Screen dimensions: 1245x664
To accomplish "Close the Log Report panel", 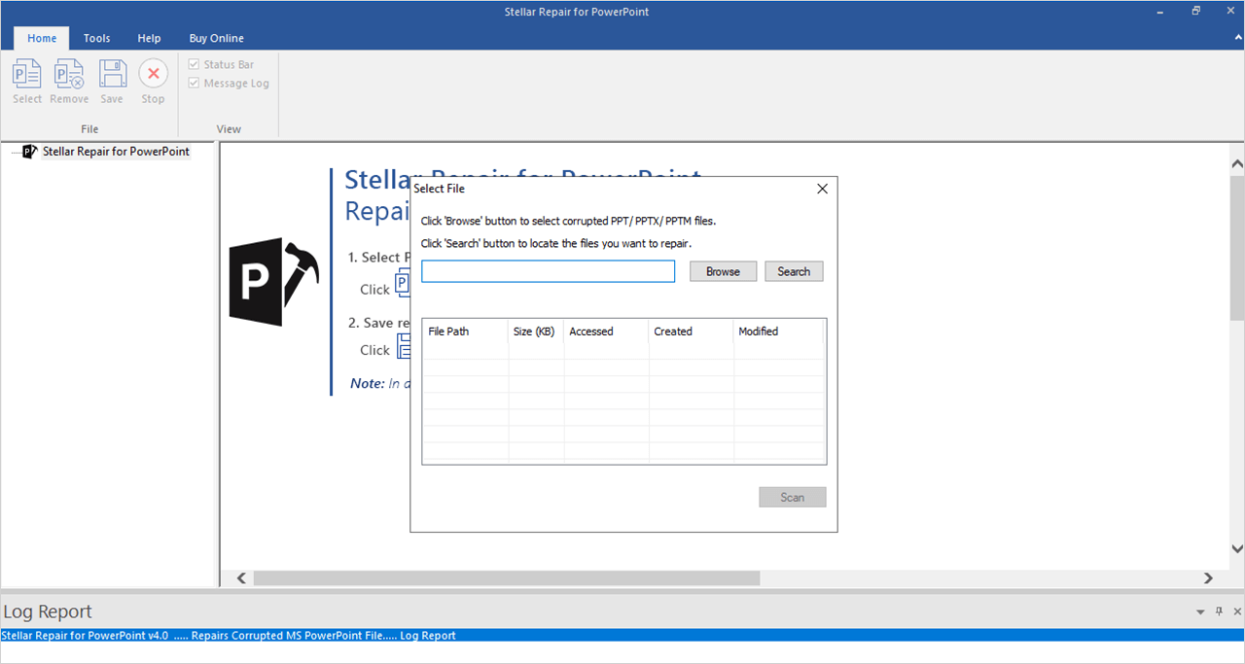I will pyautogui.click(x=1236, y=612).
